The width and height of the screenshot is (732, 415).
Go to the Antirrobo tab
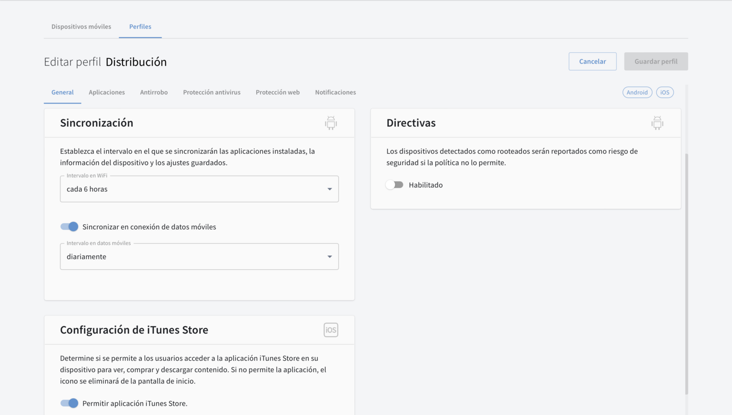coord(154,92)
